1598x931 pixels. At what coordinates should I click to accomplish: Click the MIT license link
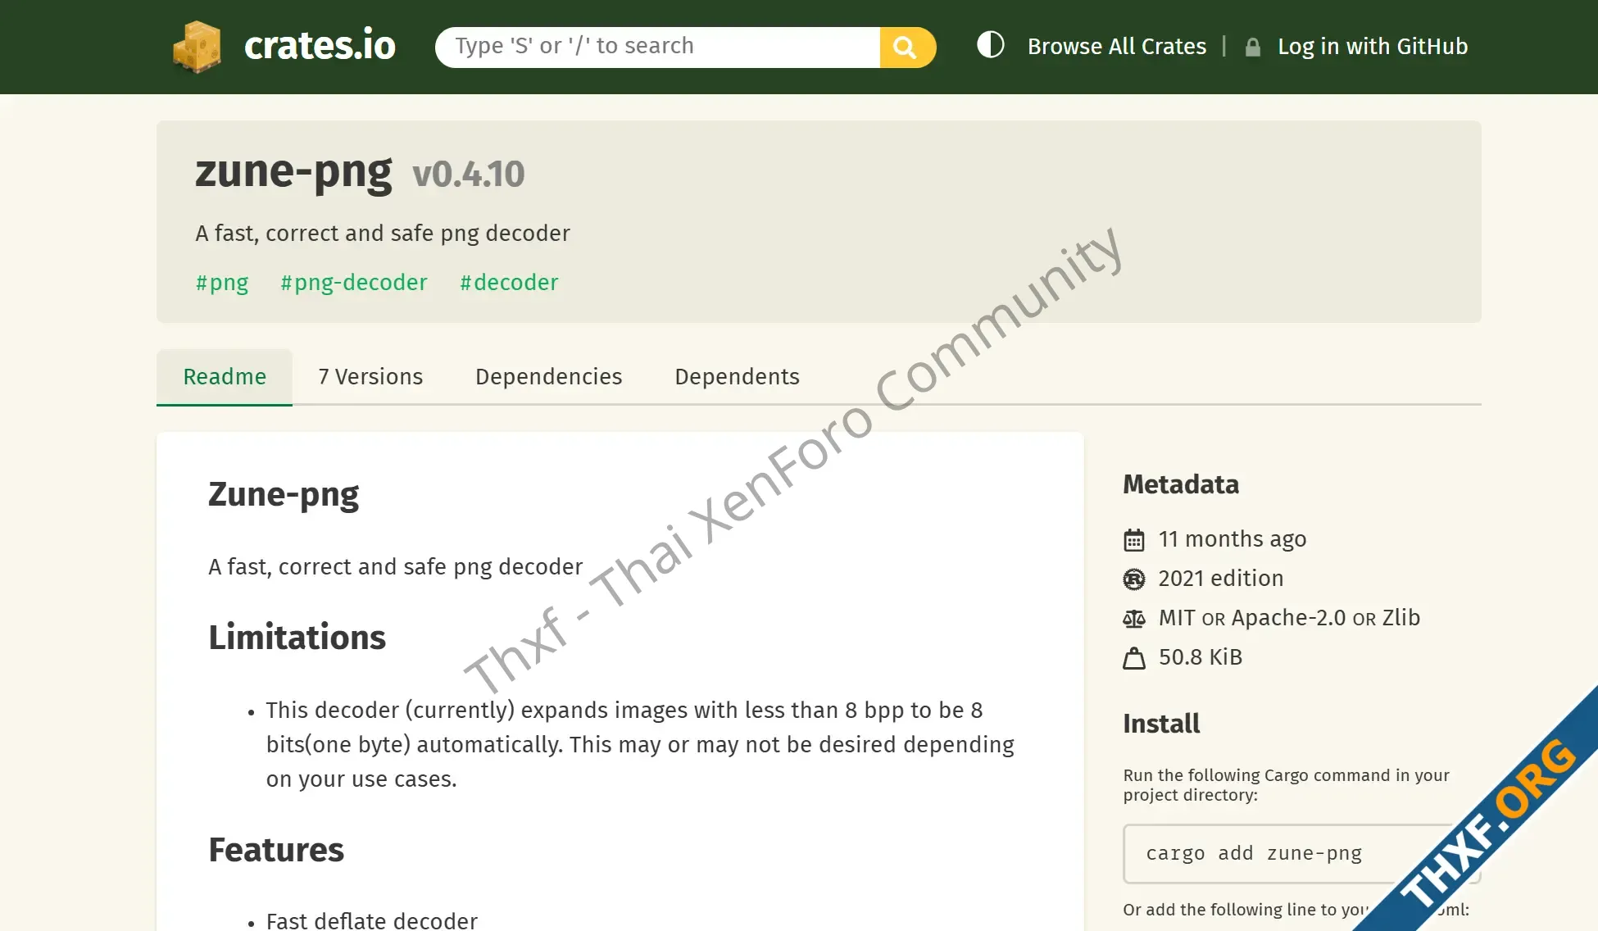point(1177,617)
